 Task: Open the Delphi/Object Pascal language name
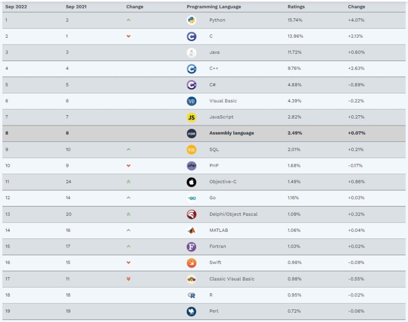233,214
